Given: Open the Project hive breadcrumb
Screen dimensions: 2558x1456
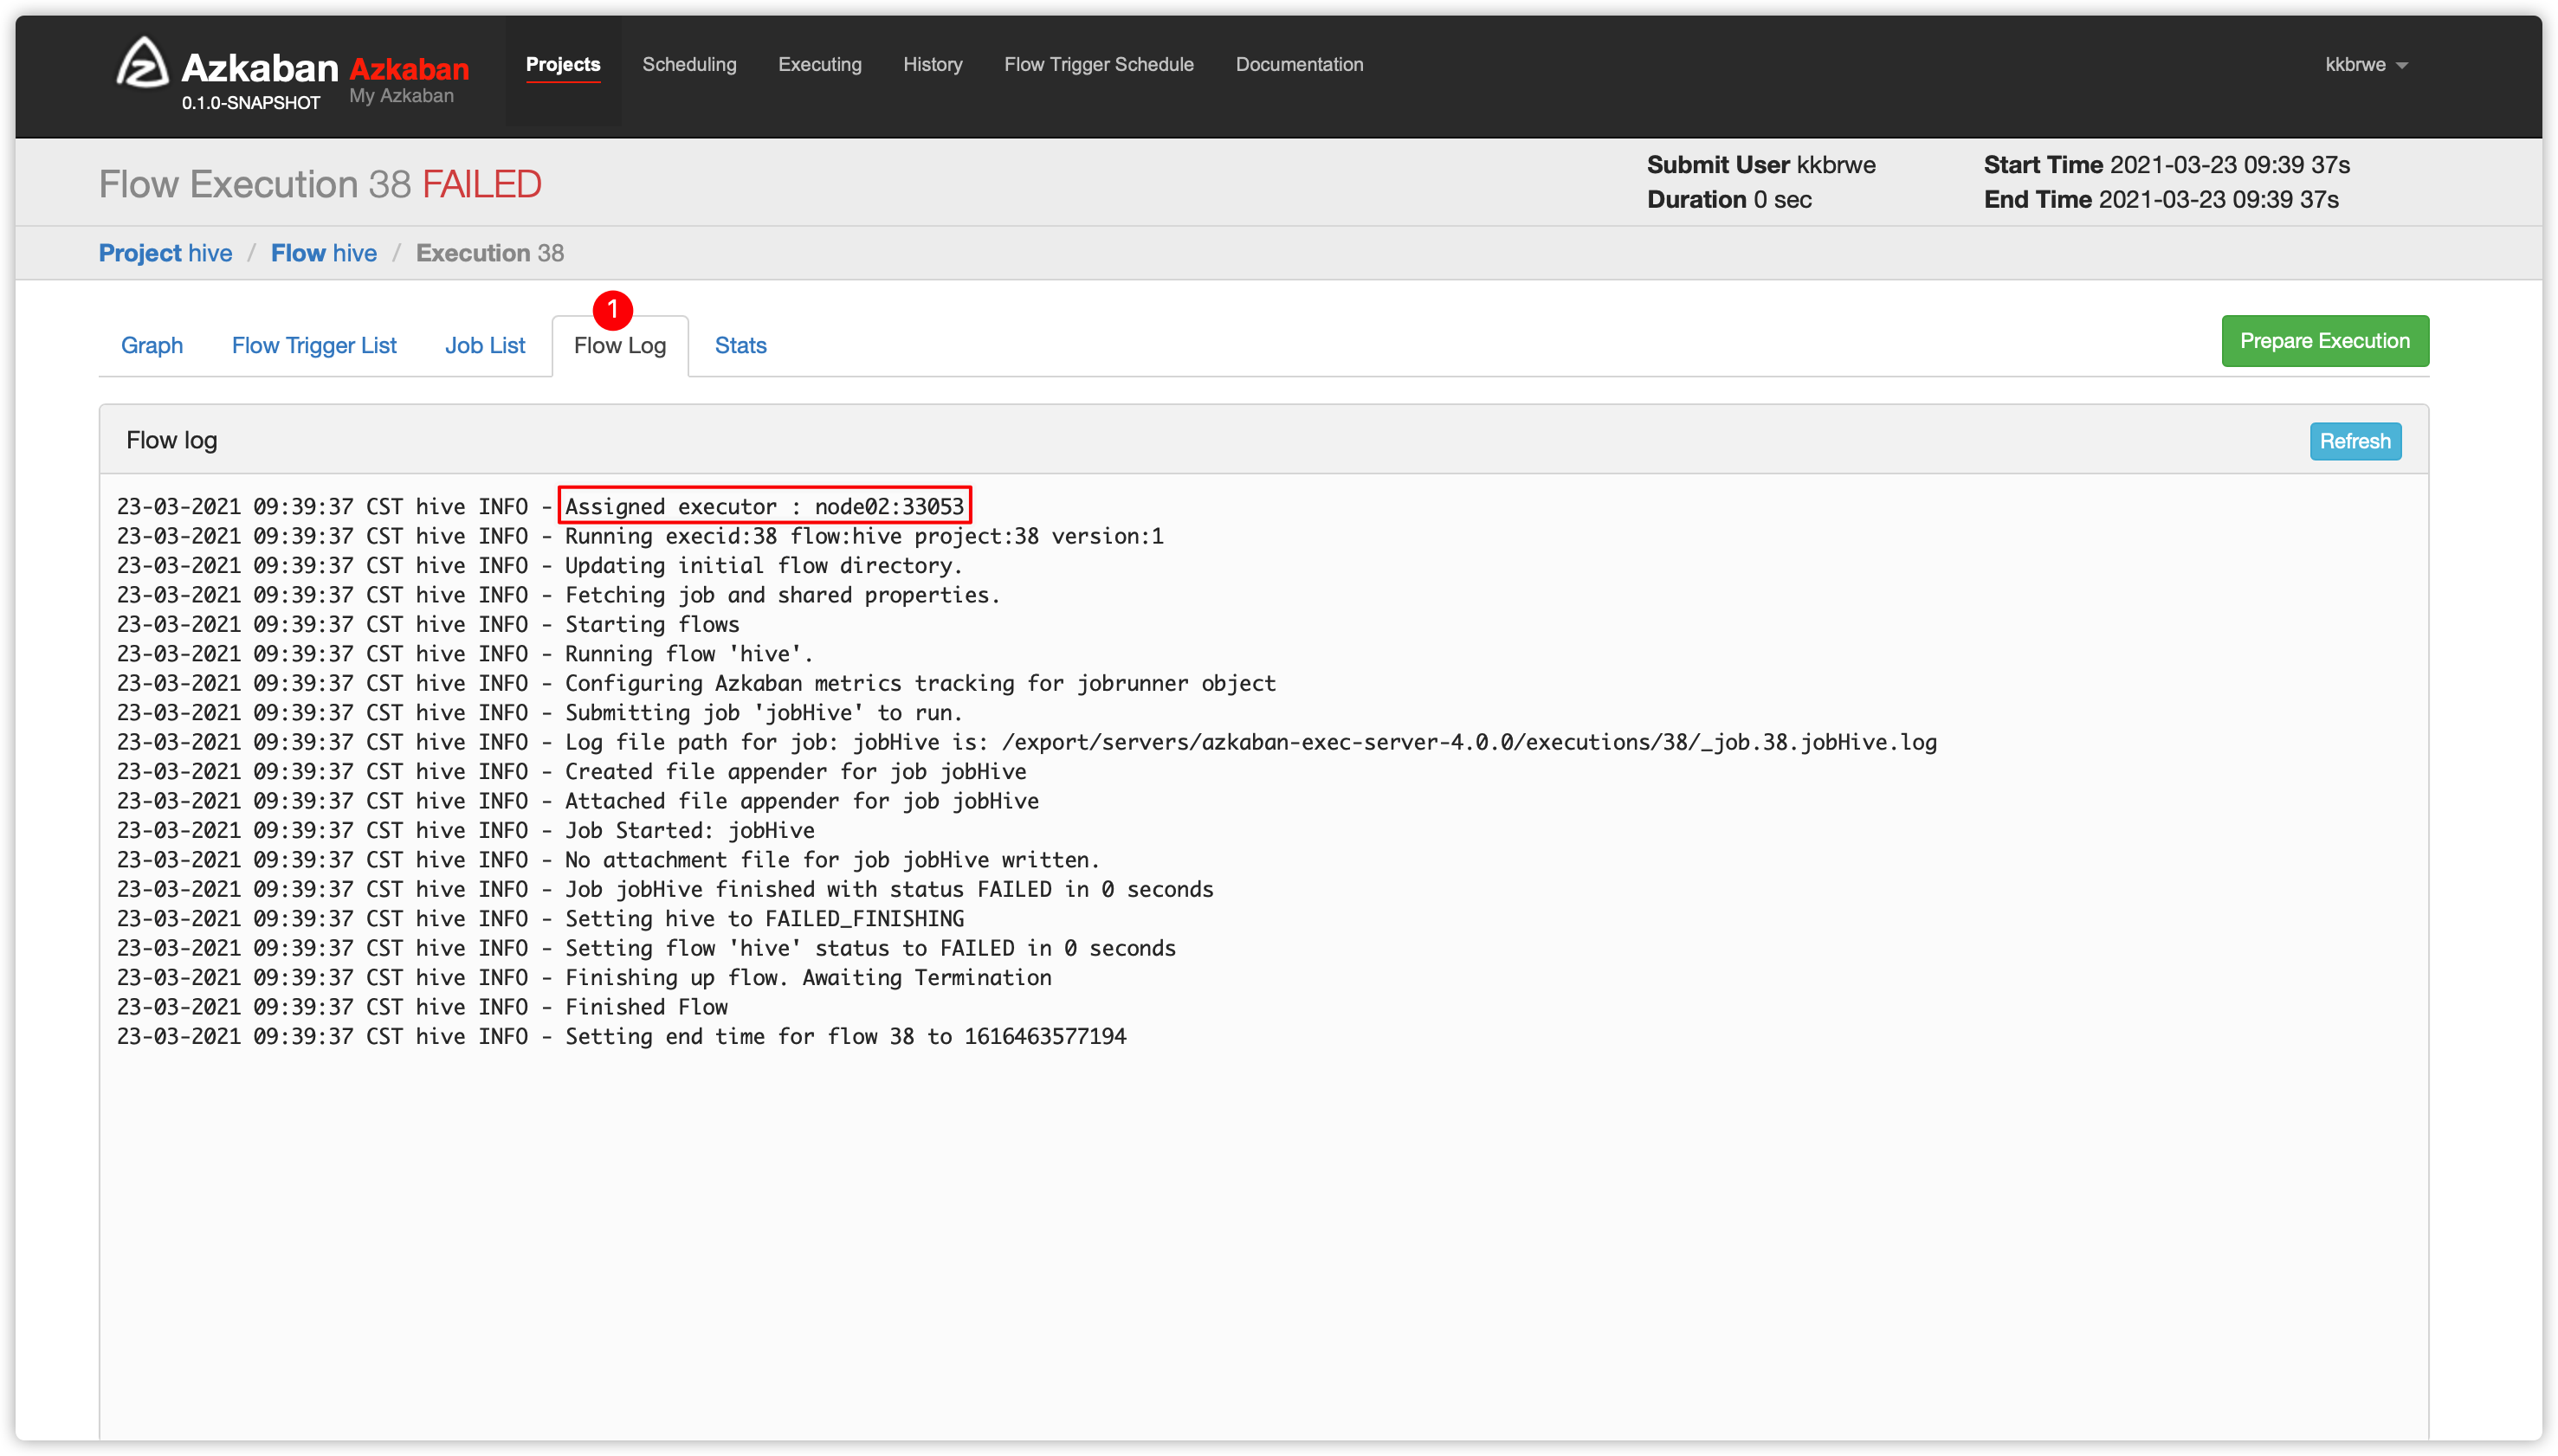Looking at the screenshot, I should click(165, 253).
